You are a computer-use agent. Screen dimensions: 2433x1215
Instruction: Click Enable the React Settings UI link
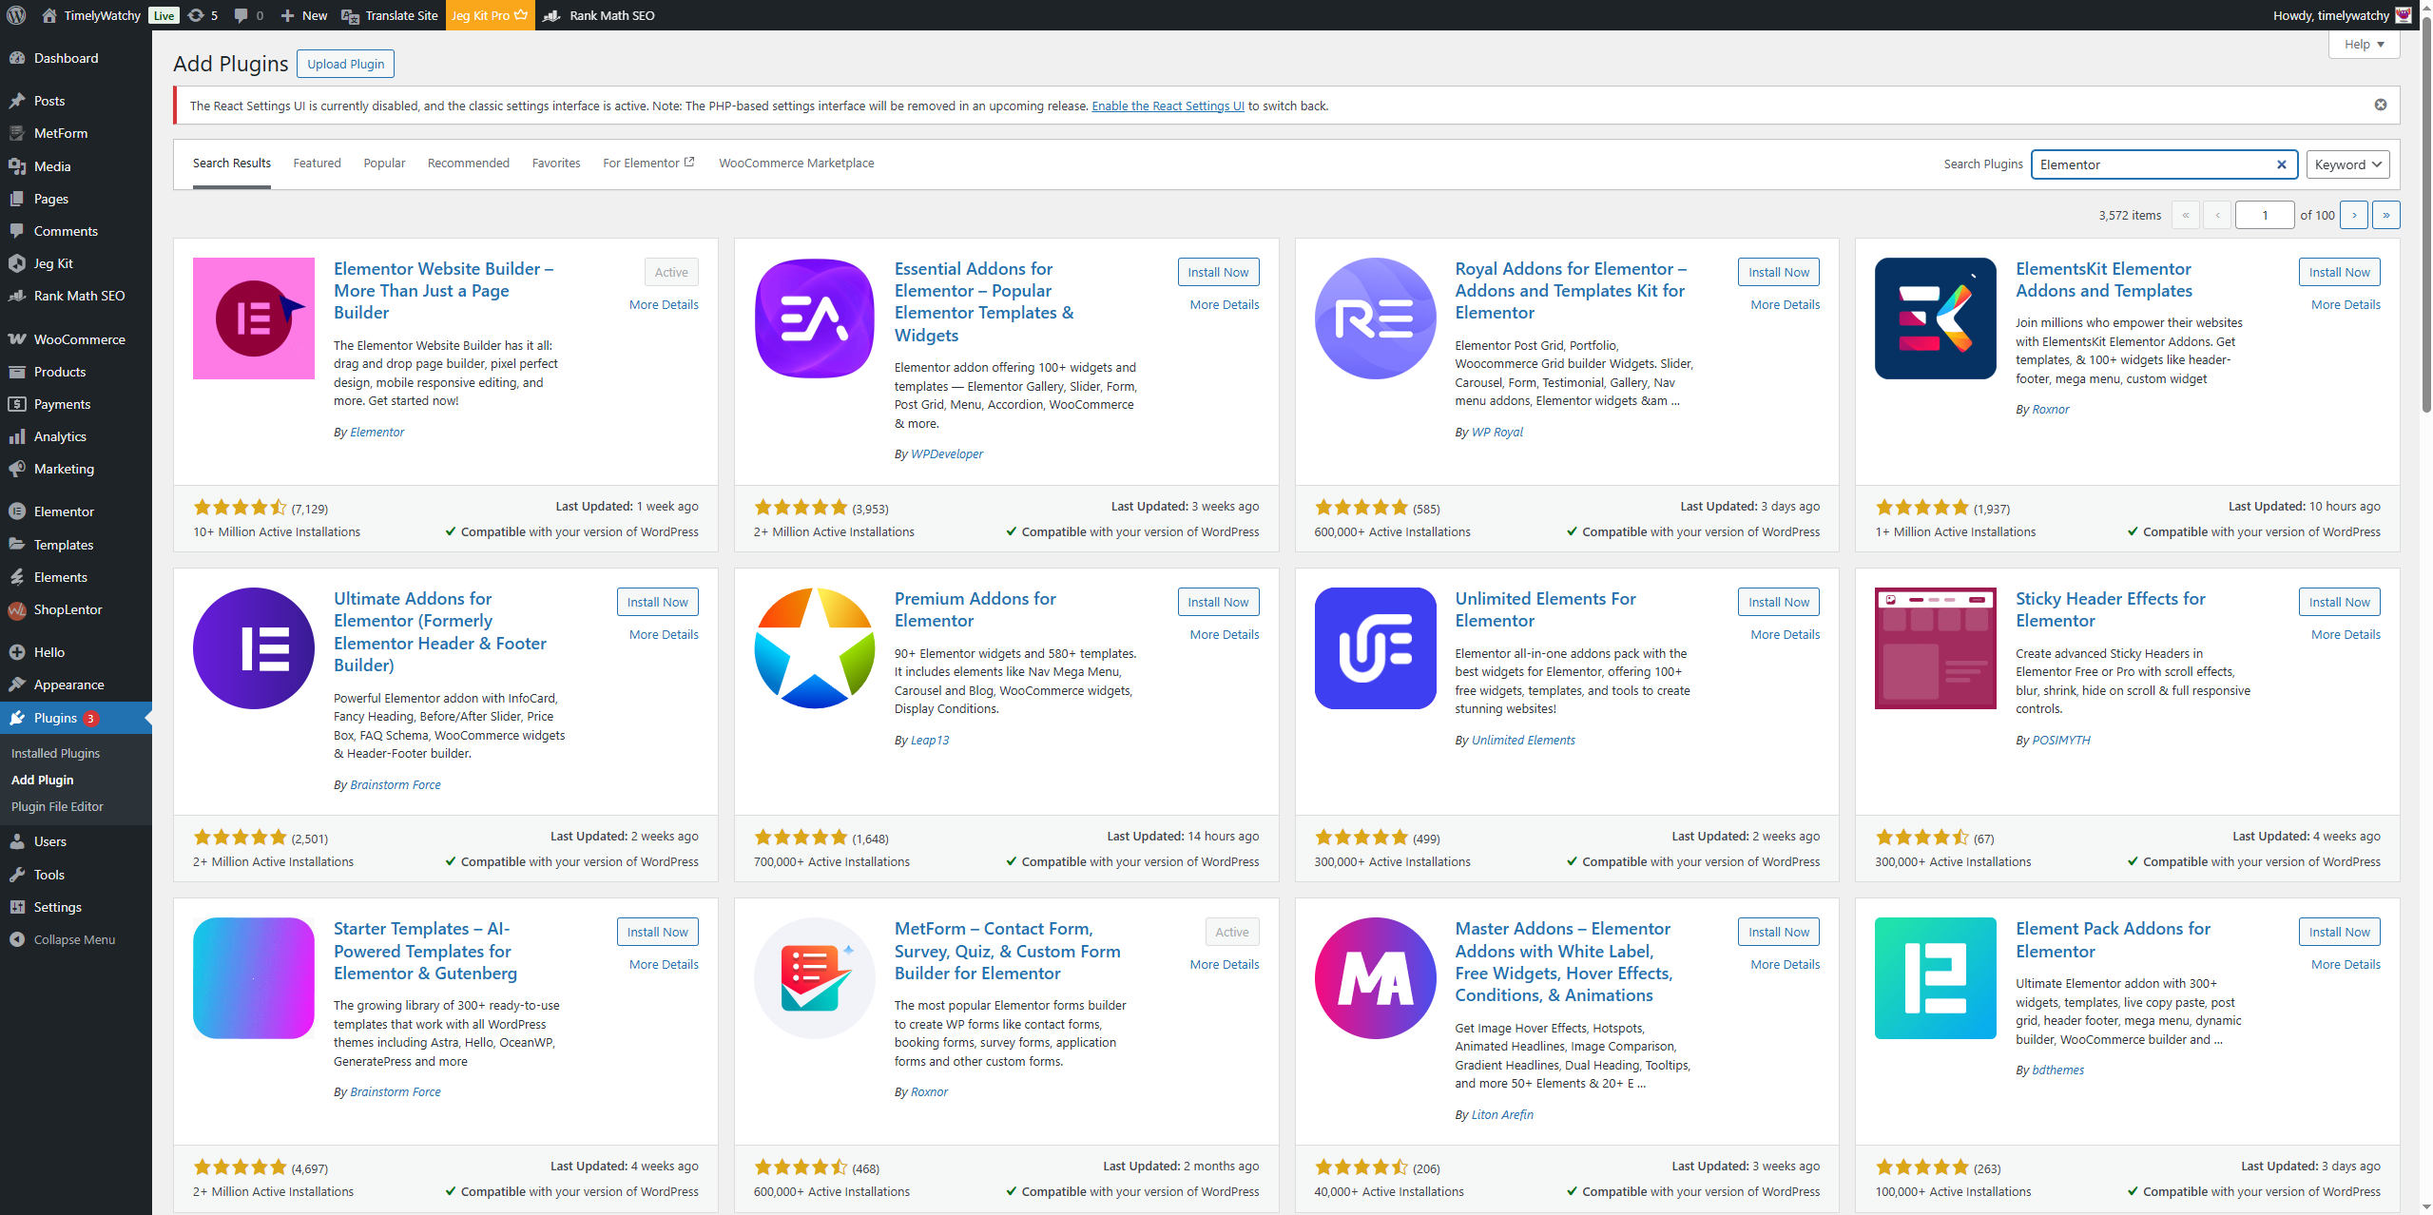[x=1168, y=106]
